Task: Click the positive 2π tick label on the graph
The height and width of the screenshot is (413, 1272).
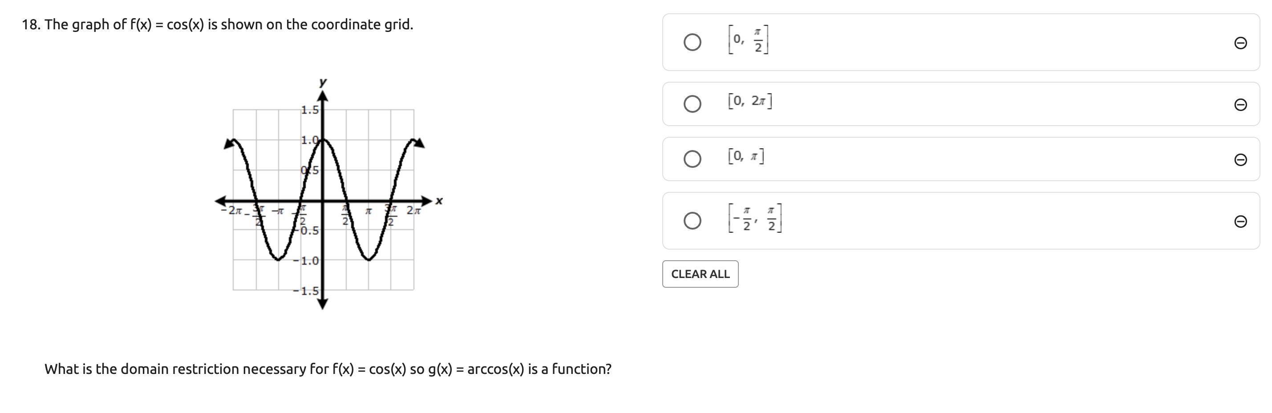Action: (413, 211)
